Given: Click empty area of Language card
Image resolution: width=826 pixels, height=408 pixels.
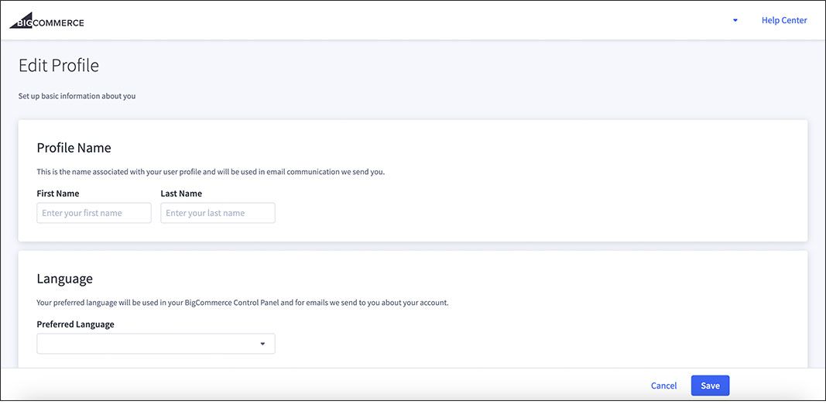Looking at the screenshot, I should (542, 333).
